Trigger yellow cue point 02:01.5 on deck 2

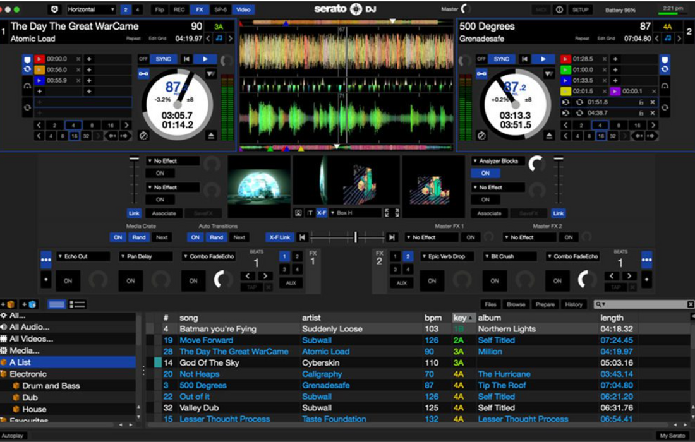click(x=565, y=91)
